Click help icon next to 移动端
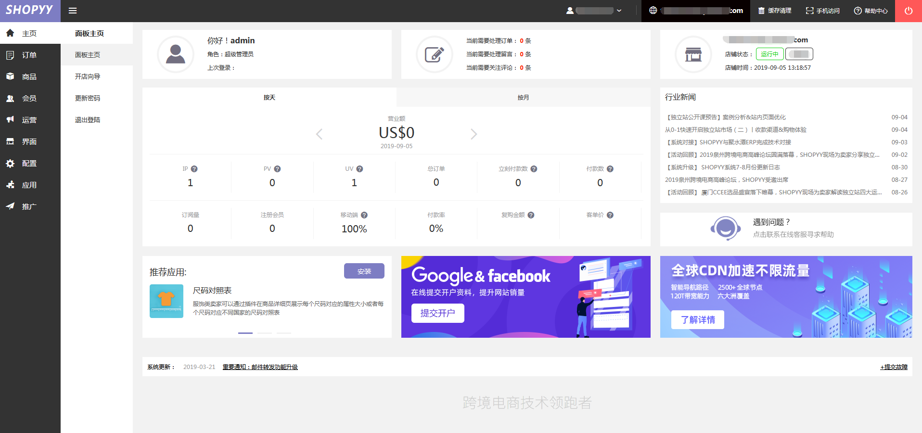The width and height of the screenshot is (922, 433). [x=364, y=215]
